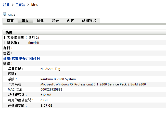Select the 庫存 tab
Image resolution: width=166 pixels, height=113 pixels.
[x=25, y=21]
